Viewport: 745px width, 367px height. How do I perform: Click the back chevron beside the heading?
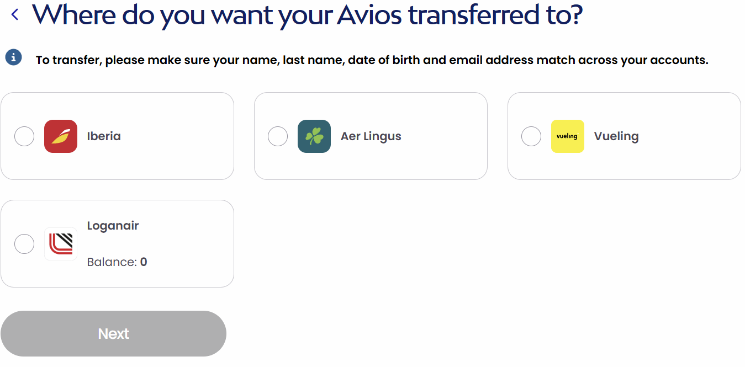(x=15, y=15)
